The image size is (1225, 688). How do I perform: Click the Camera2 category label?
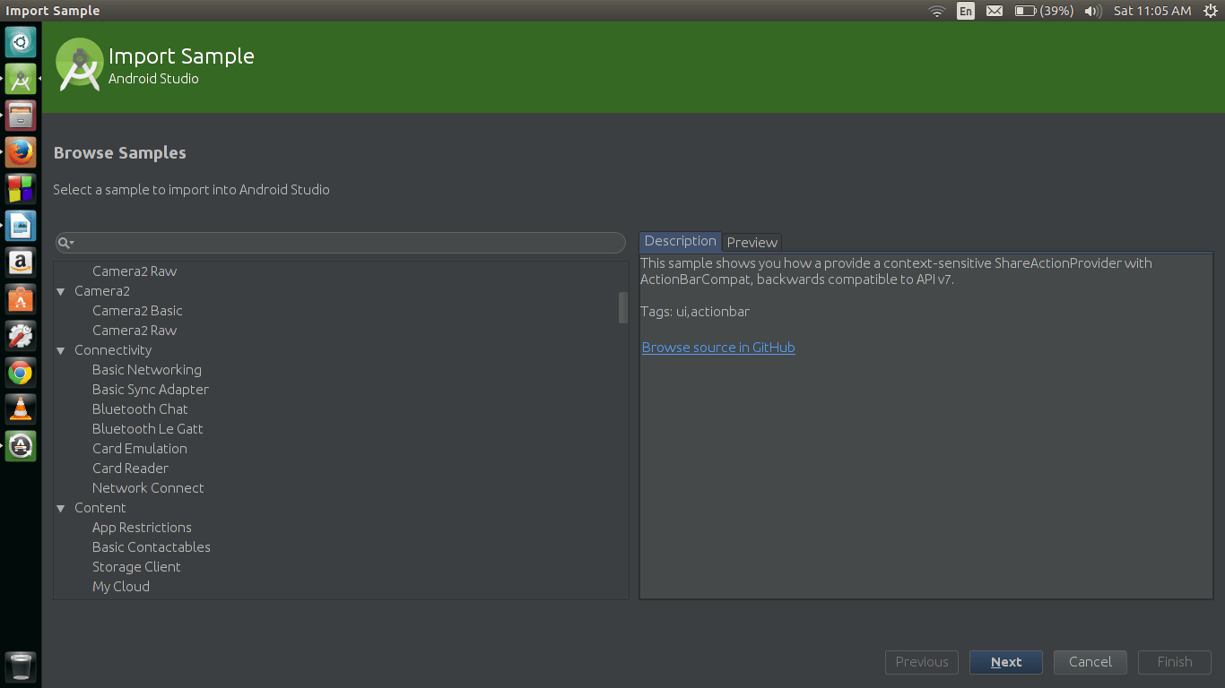point(102,291)
